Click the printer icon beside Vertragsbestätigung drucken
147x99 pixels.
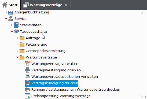point(28,70)
